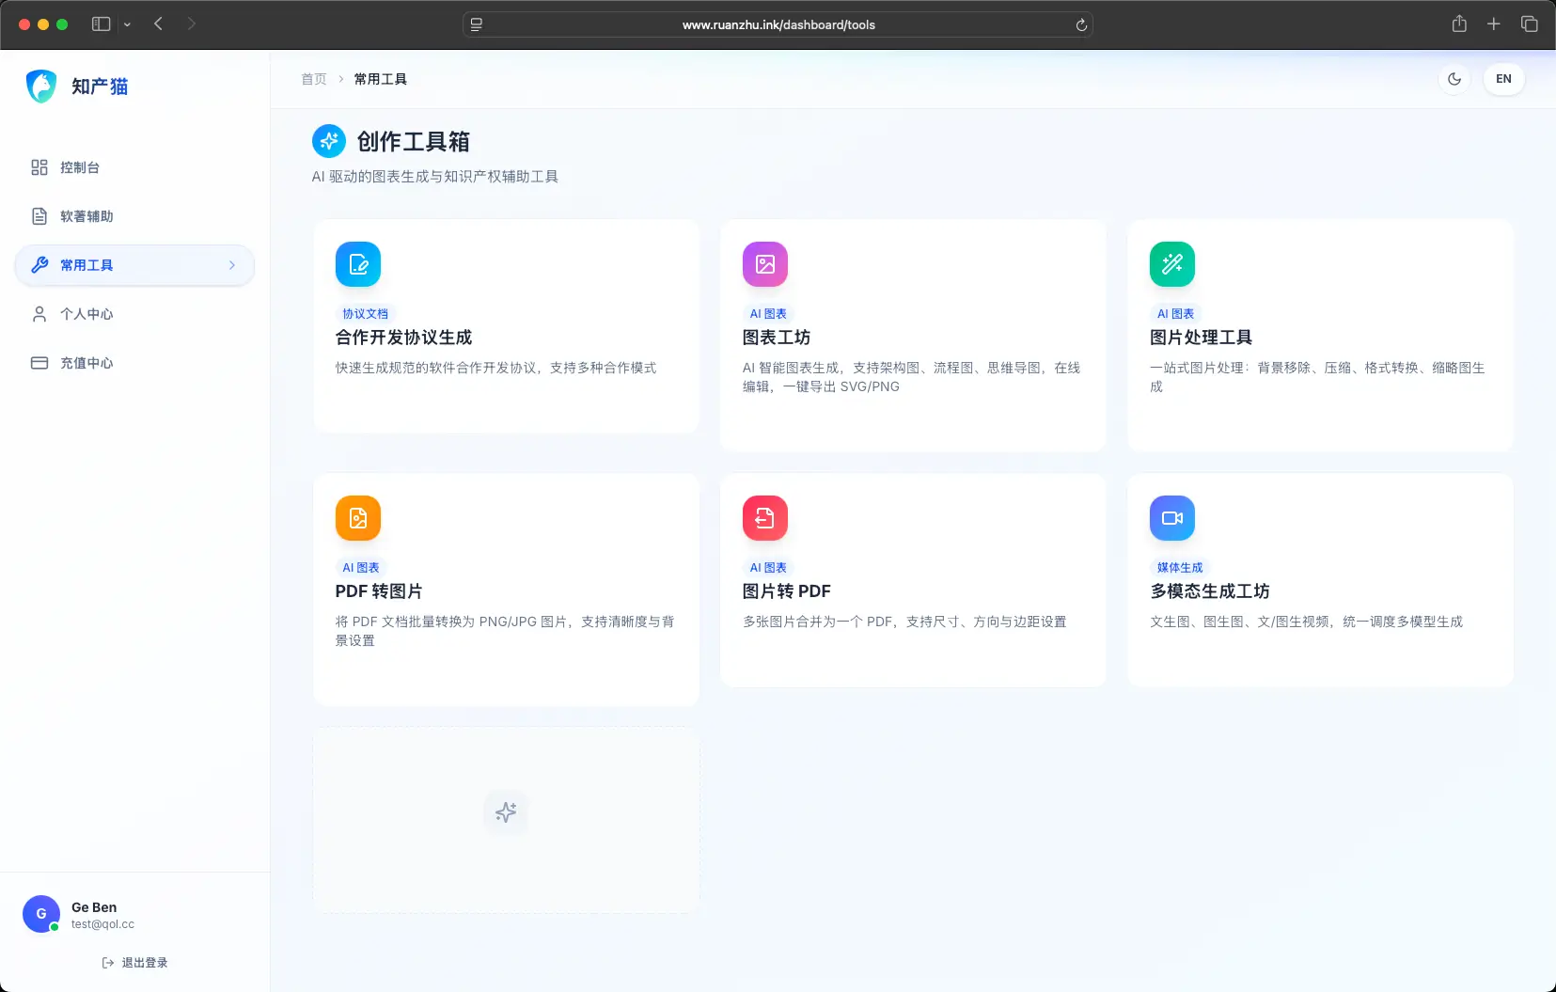Click the address bar showing www.ruanzhu.ink
The height and width of the screenshot is (992, 1556).
point(778,24)
